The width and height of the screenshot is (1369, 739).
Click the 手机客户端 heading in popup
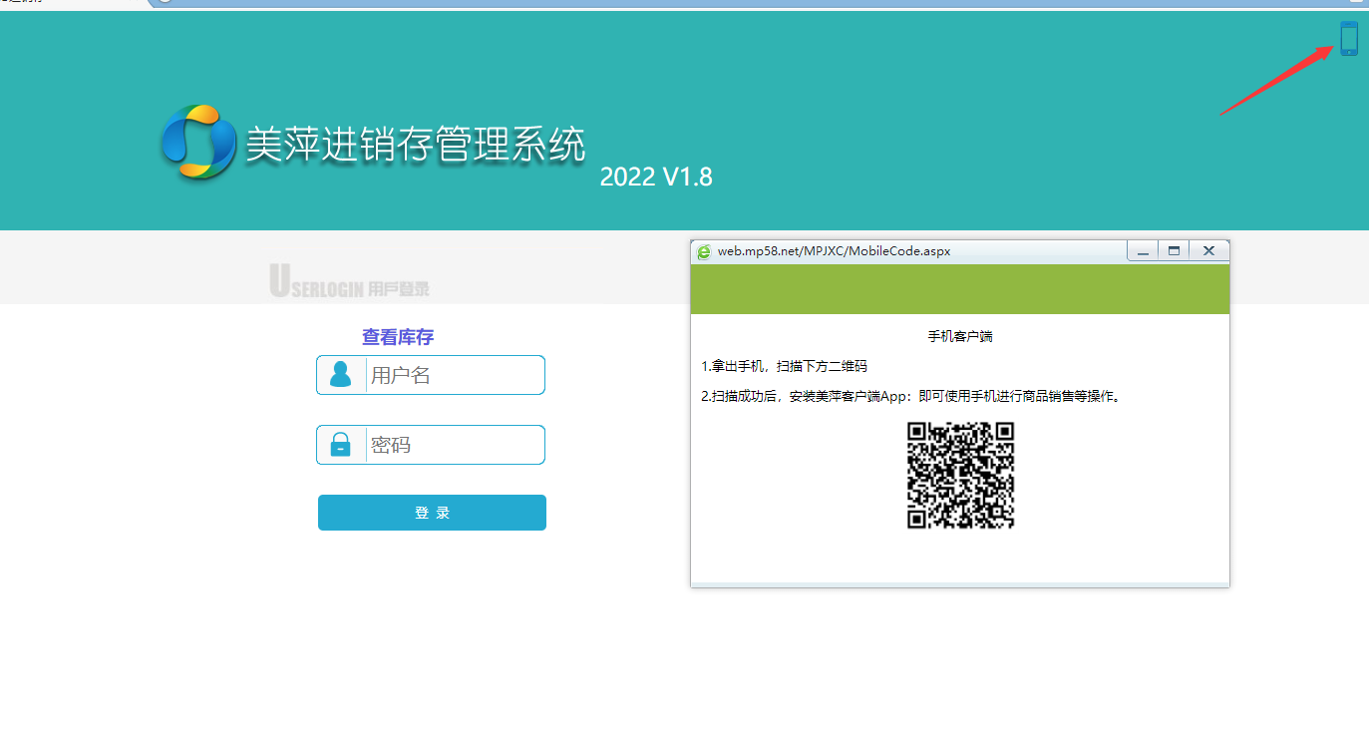point(960,337)
